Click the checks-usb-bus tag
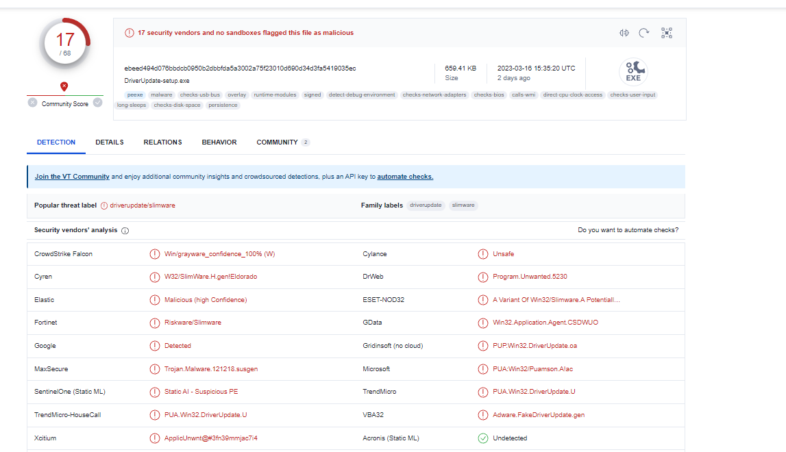This screenshot has height=452, width=786. tap(200, 95)
